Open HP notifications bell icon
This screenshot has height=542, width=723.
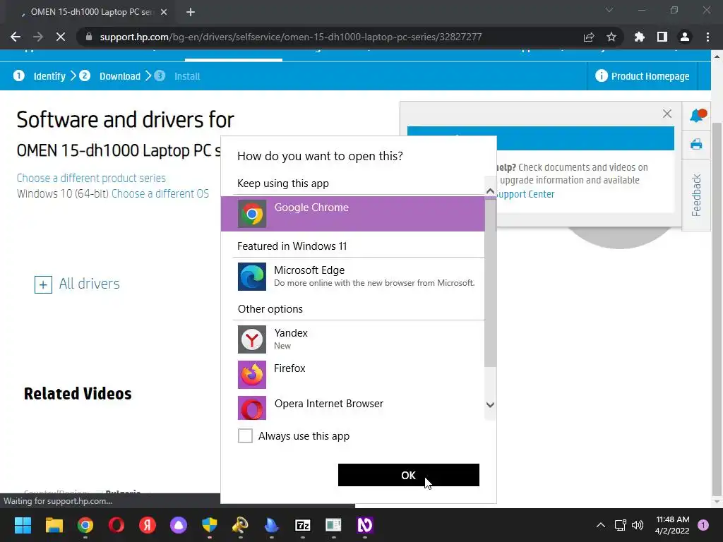(x=697, y=115)
